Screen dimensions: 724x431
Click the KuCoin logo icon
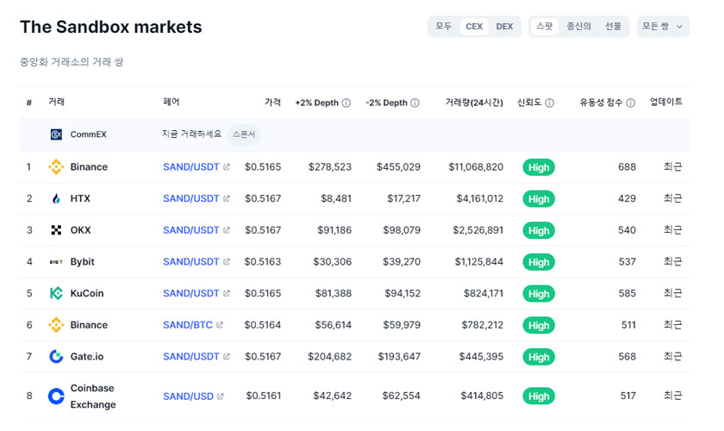pos(56,293)
